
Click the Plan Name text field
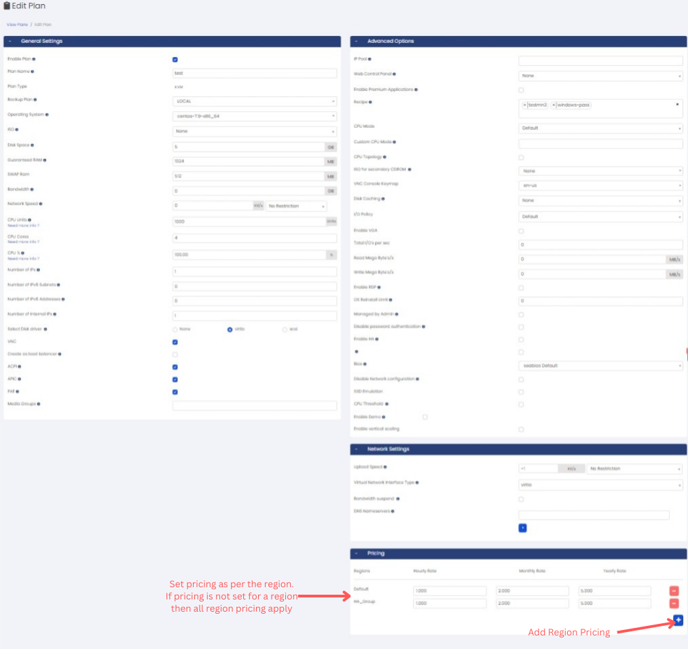coord(254,73)
